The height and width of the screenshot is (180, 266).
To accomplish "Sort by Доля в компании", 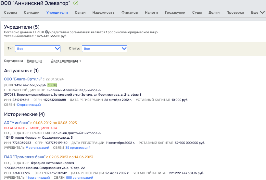I will pyautogui.click(x=64, y=61).
